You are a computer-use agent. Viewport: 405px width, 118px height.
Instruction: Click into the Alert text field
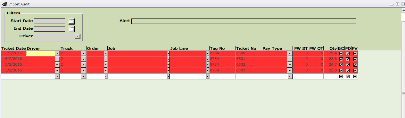[x=244, y=21]
